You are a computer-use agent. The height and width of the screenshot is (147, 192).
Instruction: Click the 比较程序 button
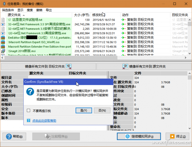coord(56,136)
